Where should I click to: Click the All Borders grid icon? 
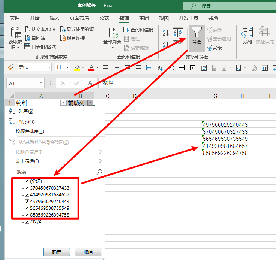(x=181, y=68)
